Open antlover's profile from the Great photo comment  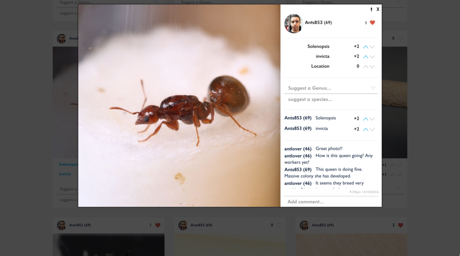click(298, 149)
